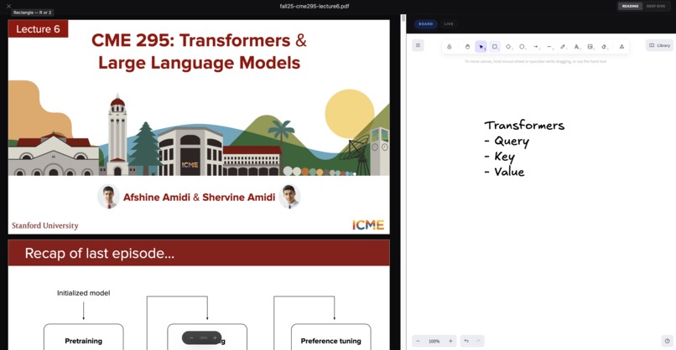
Task: Switch to the BOARD tab
Action: [x=426, y=24]
